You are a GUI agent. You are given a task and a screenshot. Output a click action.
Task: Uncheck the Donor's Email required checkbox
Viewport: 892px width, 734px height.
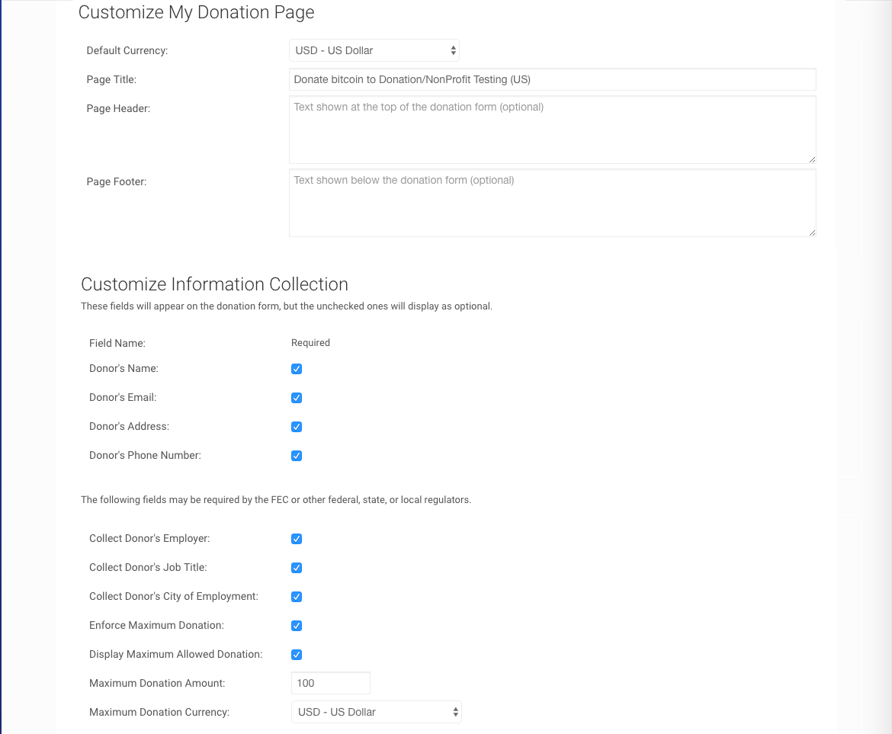tap(297, 398)
